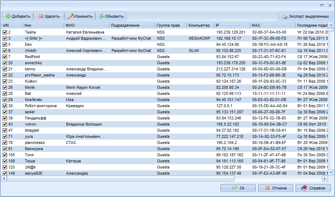The height and width of the screenshot is (197, 335).
Task: Sort by the Ник column header
Action: [43, 25]
